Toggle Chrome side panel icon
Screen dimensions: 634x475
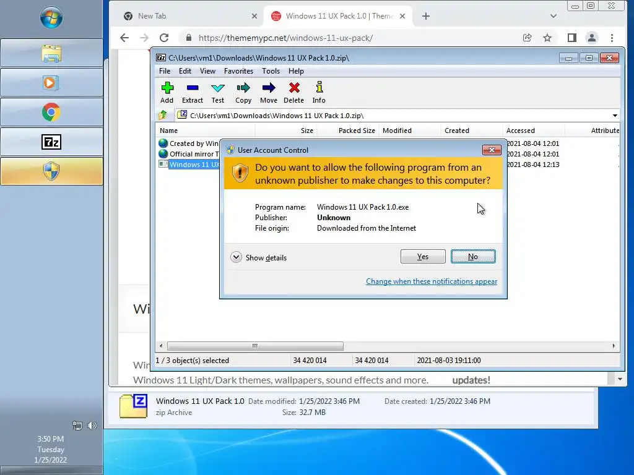(x=571, y=38)
